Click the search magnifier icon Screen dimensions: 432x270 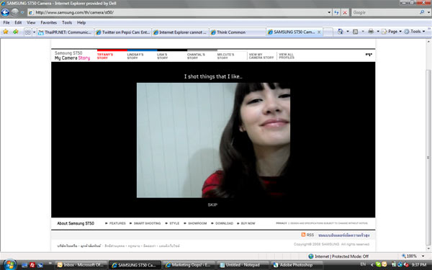422,12
